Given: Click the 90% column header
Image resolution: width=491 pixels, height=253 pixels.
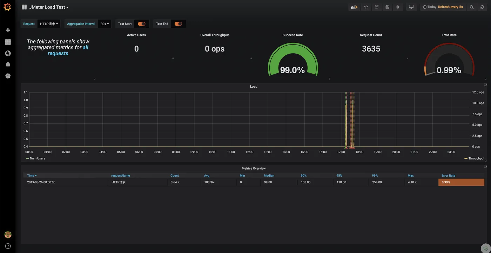Looking at the screenshot, I should [x=304, y=176].
